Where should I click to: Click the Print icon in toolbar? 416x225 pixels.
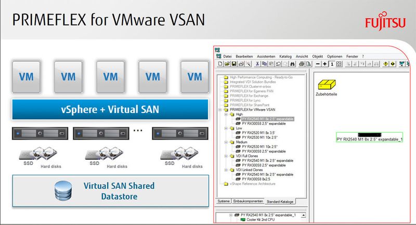coord(302,64)
